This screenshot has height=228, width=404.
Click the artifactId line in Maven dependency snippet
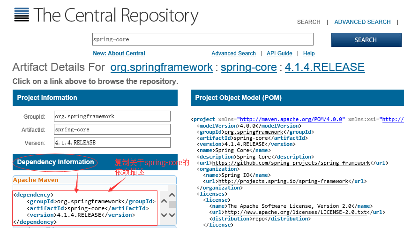click(x=88, y=208)
